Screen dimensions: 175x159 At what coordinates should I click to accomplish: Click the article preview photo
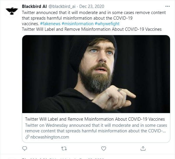coord(96,74)
